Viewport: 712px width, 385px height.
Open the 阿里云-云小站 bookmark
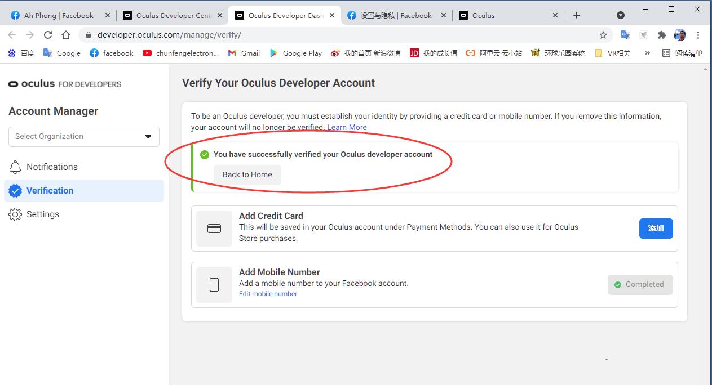click(494, 53)
